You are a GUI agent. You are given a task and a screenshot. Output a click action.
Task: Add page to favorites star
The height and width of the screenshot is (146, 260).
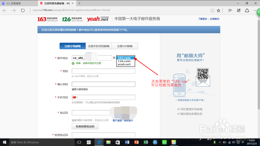pyautogui.click(x=219, y=10)
